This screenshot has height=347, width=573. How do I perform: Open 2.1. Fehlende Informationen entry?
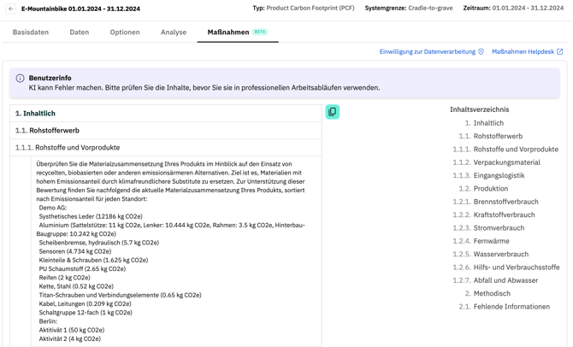pos(505,307)
